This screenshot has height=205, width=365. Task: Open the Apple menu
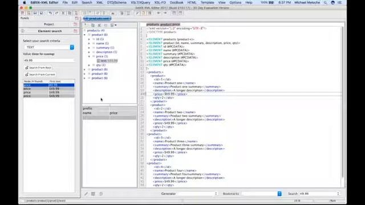tap(24, 2)
